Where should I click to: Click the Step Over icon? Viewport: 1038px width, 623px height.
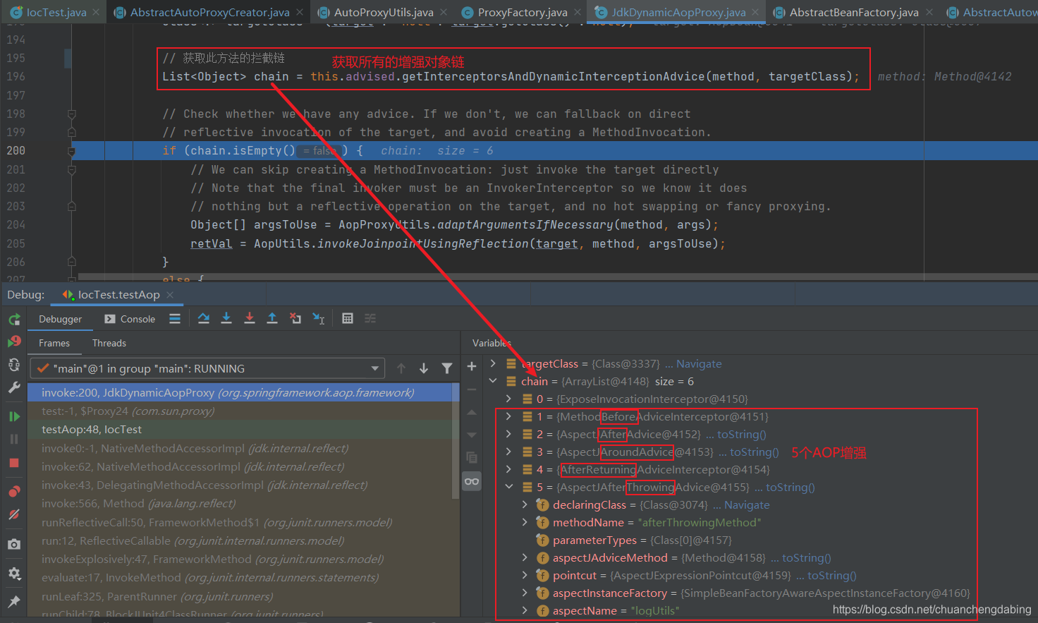pos(204,319)
